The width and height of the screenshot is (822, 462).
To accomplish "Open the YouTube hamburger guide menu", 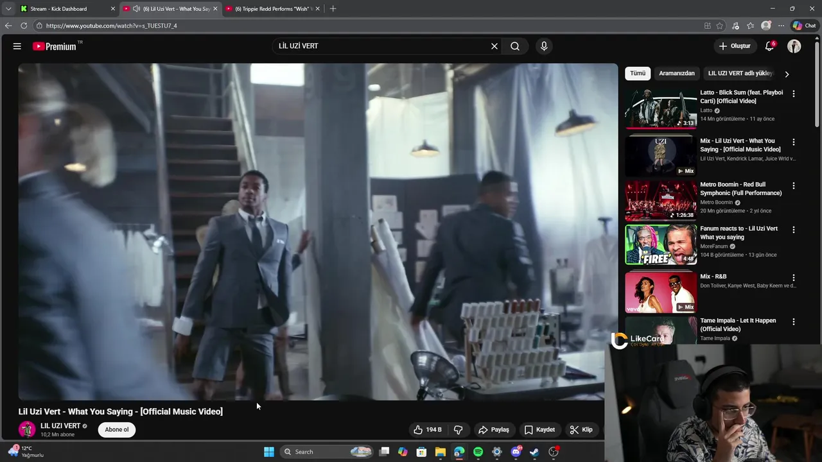I will pyautogui.click(x=17, y=46).
